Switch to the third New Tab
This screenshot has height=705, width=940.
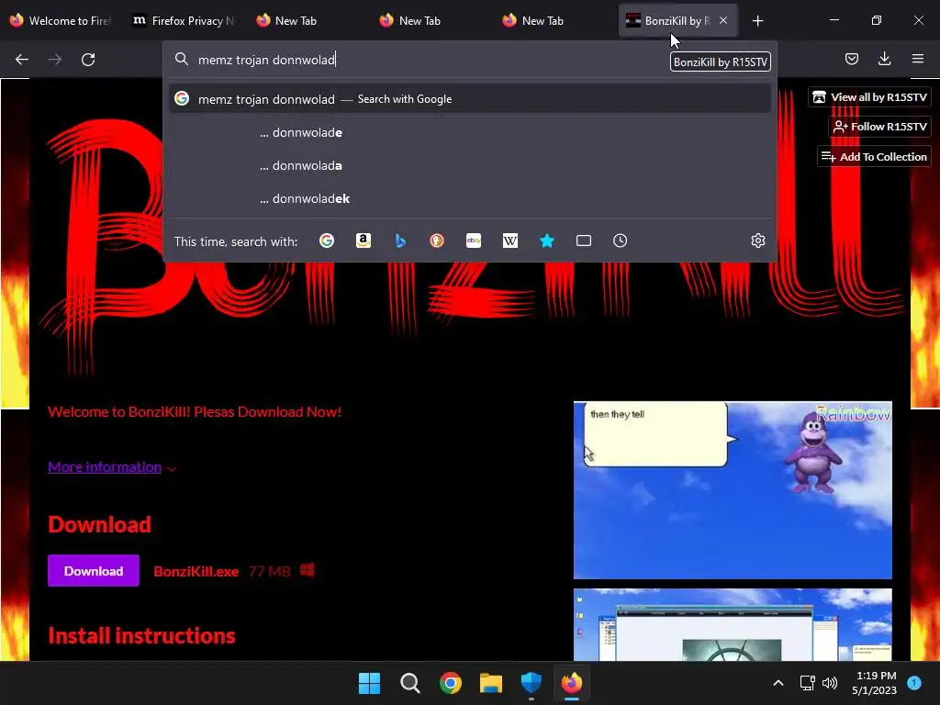pos(554,21)
